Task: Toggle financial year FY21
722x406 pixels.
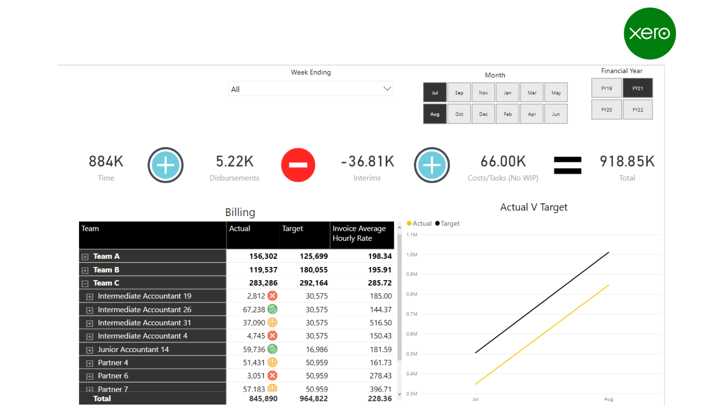Action: 638,88
